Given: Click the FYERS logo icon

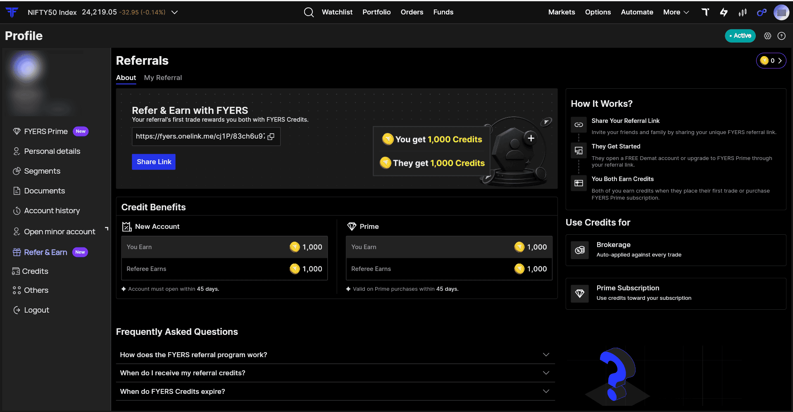Looking at the screenshot, I should (x=12, y=12).
